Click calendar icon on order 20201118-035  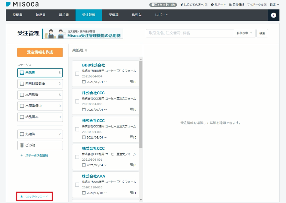84,193
